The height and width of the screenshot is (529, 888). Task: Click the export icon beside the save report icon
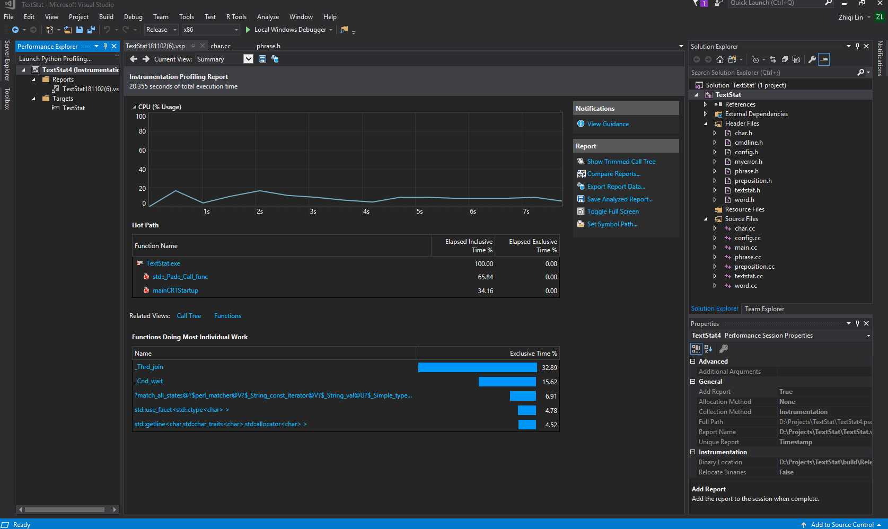[275, 59]
